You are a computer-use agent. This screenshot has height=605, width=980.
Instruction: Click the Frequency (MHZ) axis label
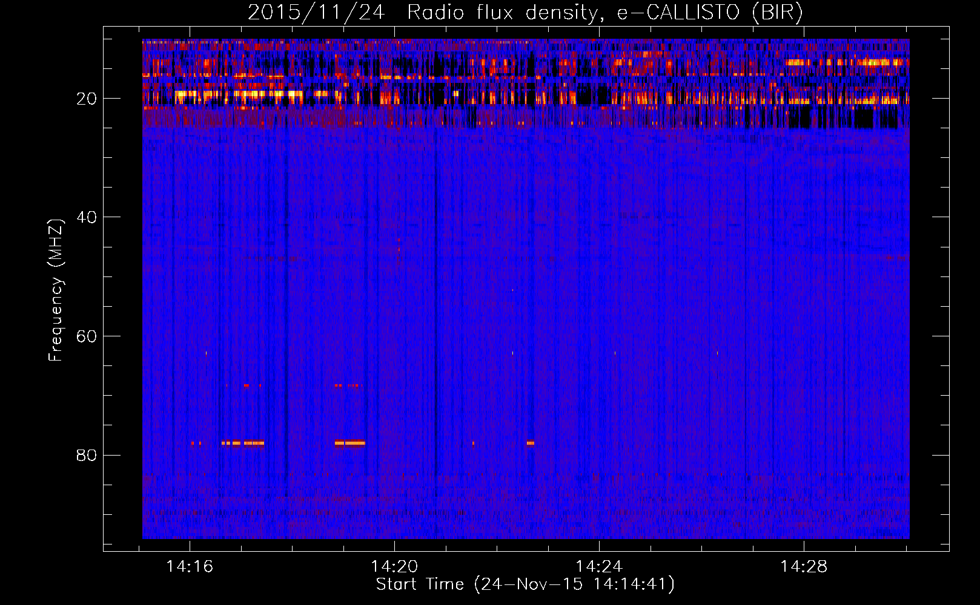click(x=55, y=290)
